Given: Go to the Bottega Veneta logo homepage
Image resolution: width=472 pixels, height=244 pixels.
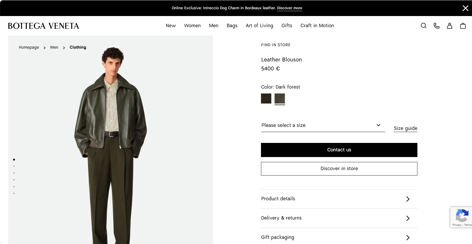Looking at the screenshot, I should click(43, 26).
